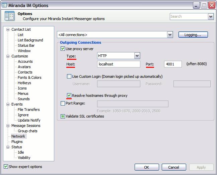Uncheck Resolve hostnames through proxy
Image resolution: width=217 pixels, height=175 pixels.
click(x=69, y=96)
